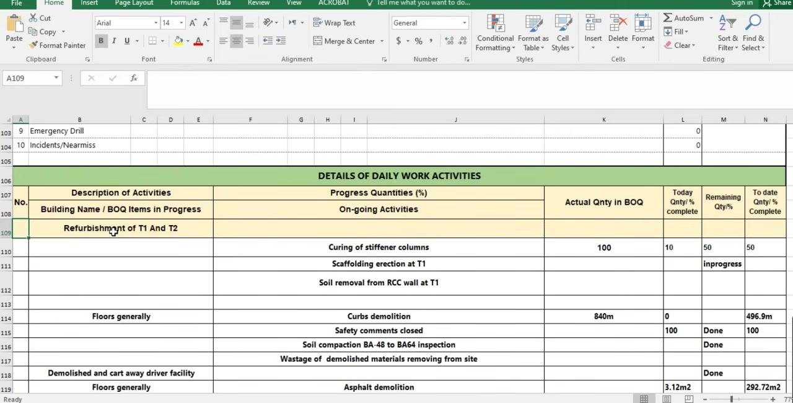Click the zoom slider
This screenshot has width=793, height=403.
coord(731,399)
